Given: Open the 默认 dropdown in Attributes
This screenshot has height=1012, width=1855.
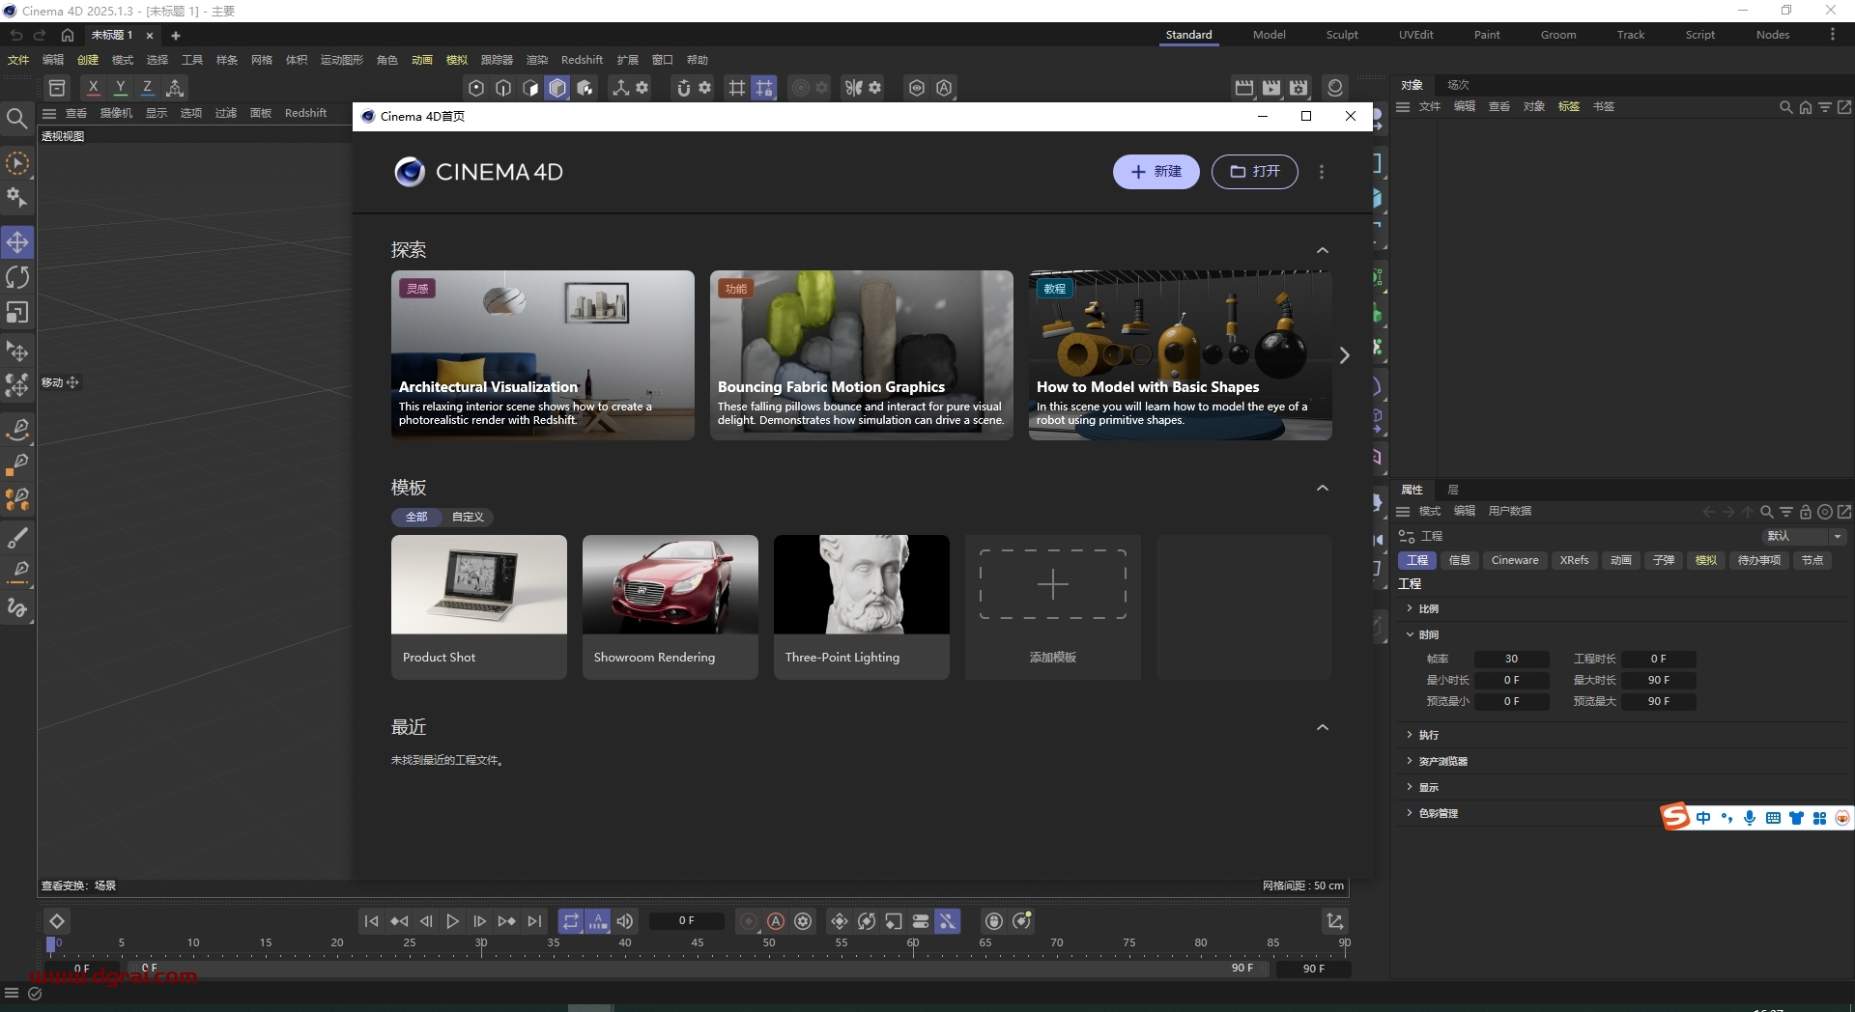Looking at the screenshot, I should (x=1803, y=537).
